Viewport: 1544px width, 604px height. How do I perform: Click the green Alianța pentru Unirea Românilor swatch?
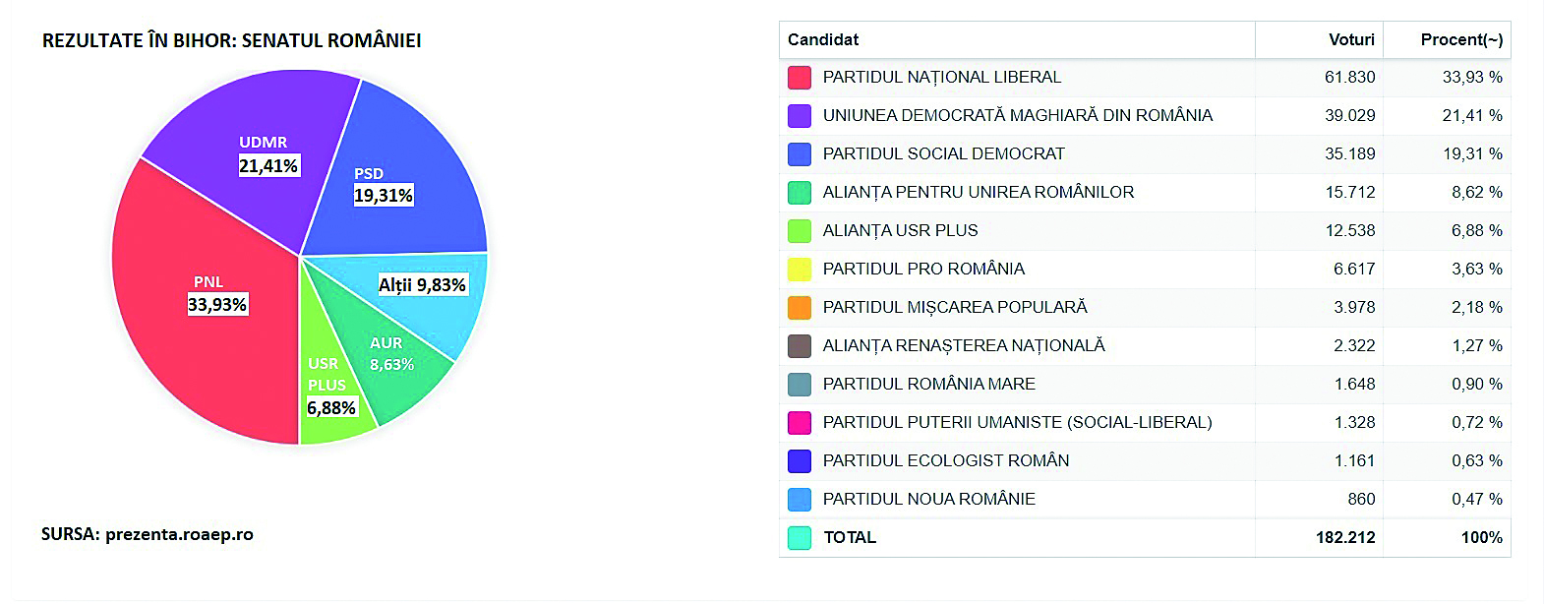point(800,193)
